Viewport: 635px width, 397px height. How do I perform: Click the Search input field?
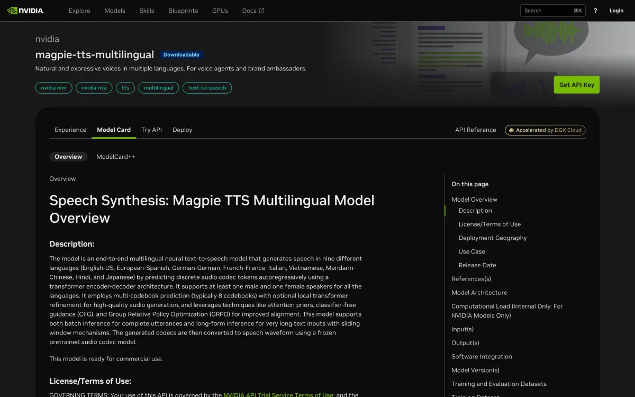tap(553, 11)
